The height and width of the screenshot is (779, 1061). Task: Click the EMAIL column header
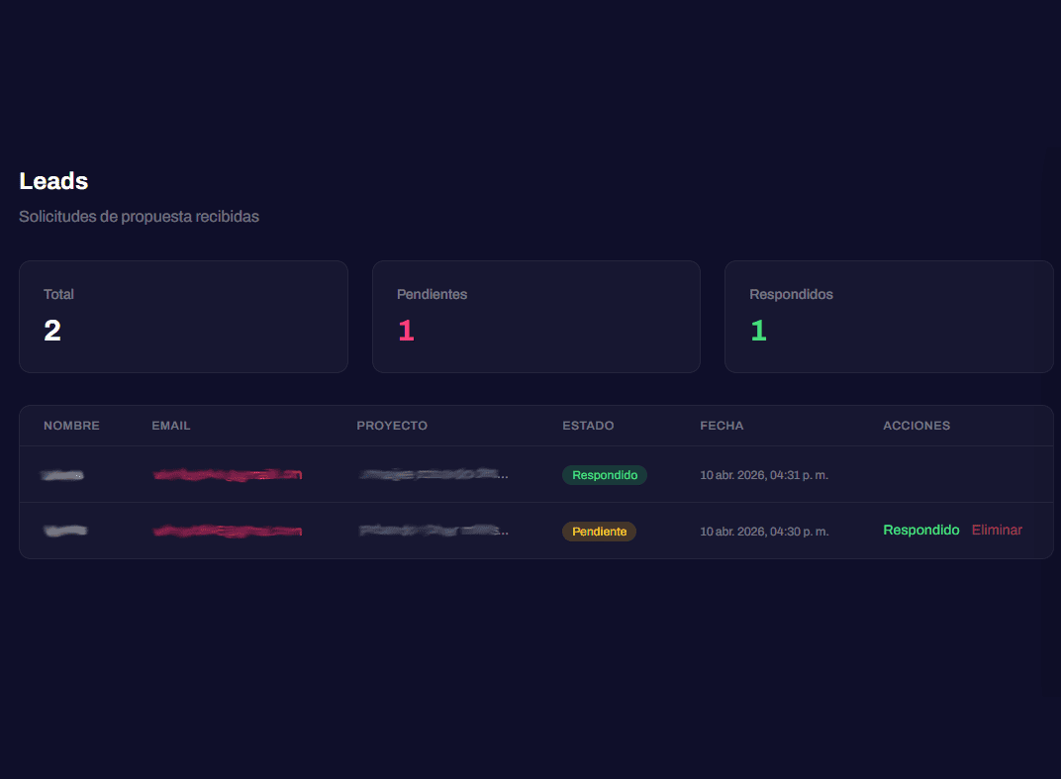point(171,426)
